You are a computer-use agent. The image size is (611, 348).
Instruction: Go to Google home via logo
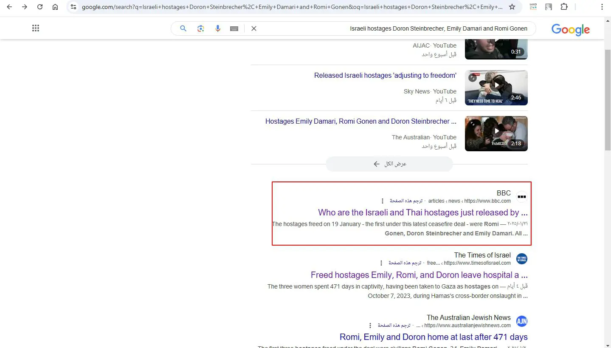click(571, 29)
